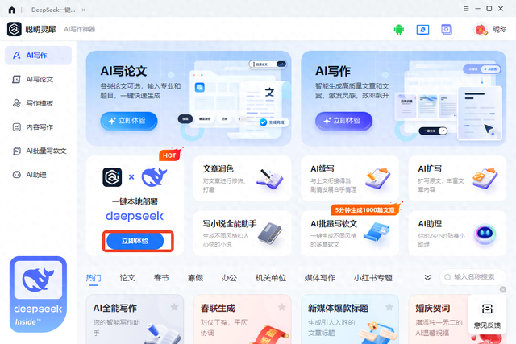Open the AI全能写作 template card

[x=135, y=319]
